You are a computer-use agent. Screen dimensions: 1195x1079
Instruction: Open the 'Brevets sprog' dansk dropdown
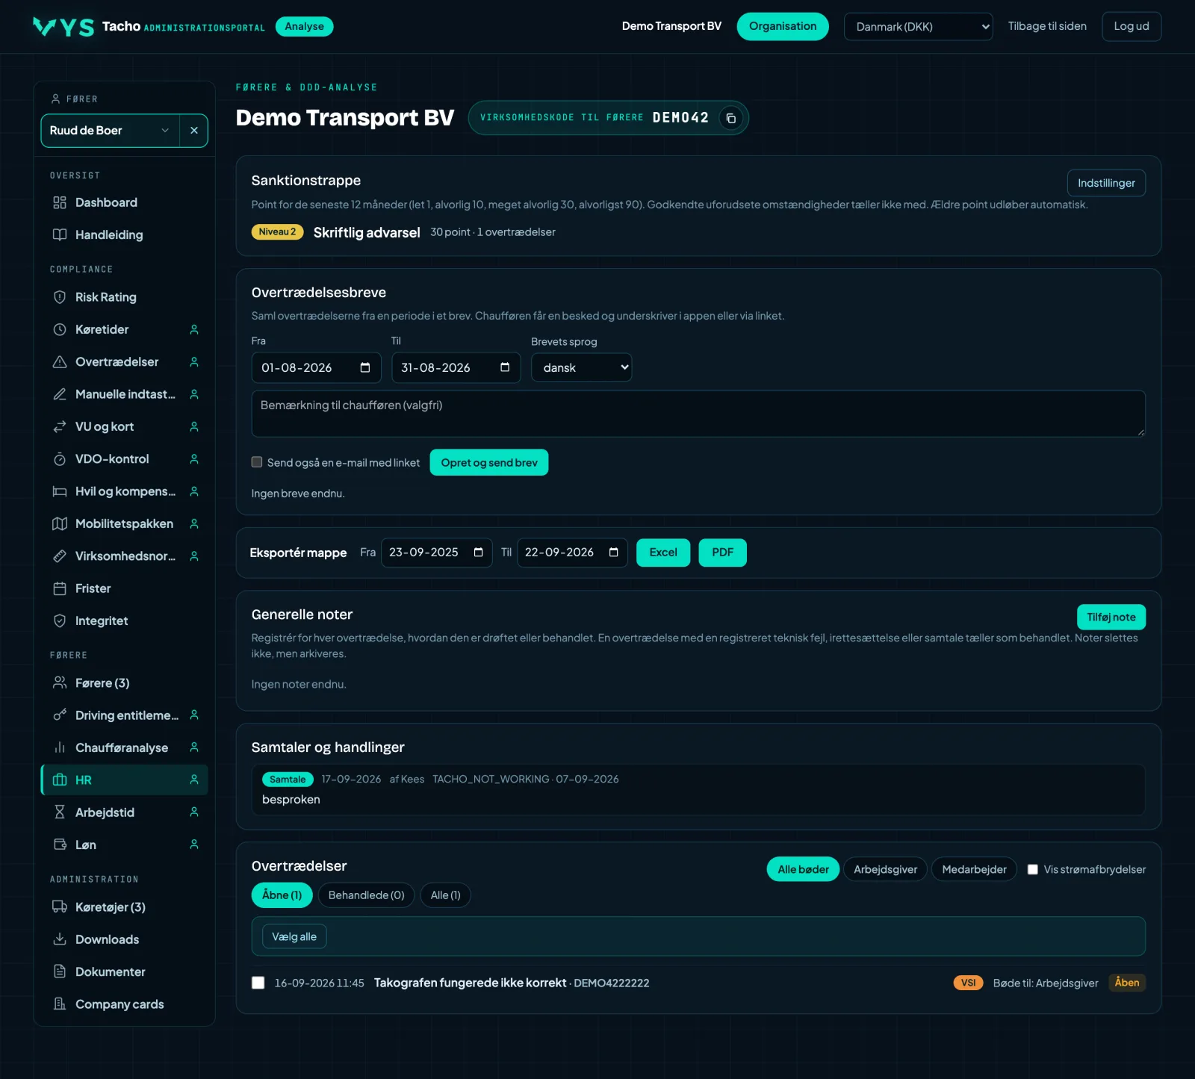pos(581,367)
